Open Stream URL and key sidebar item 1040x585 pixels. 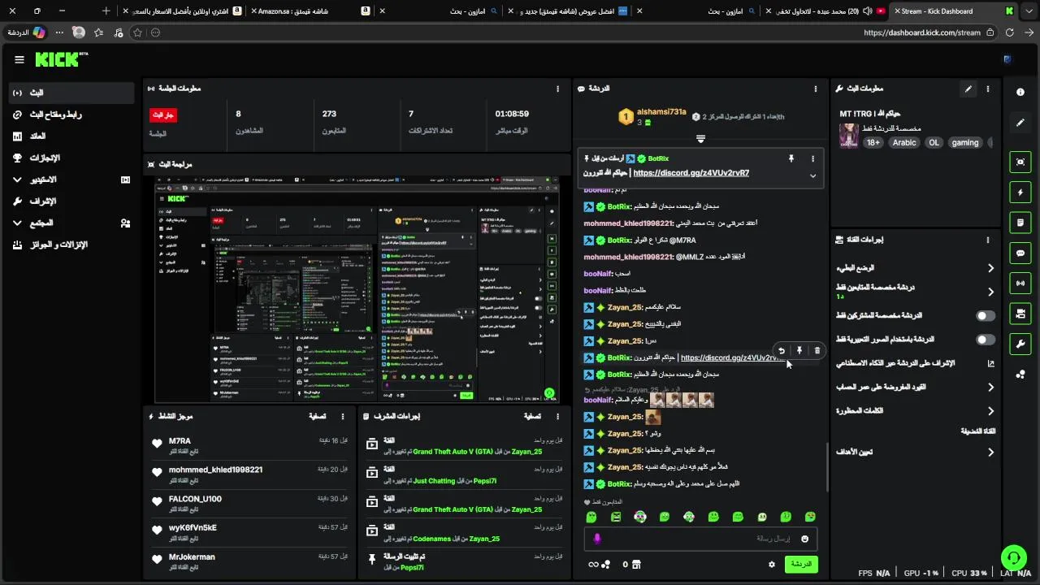71,115
